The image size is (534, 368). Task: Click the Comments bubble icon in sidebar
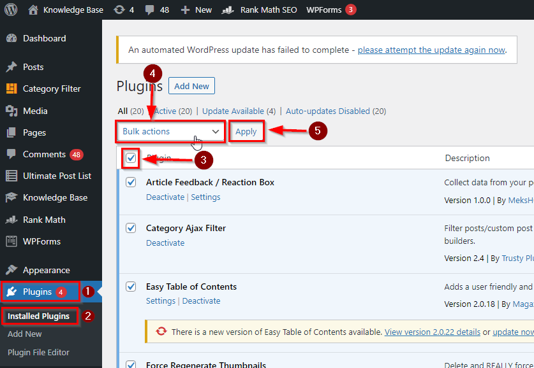11,154
